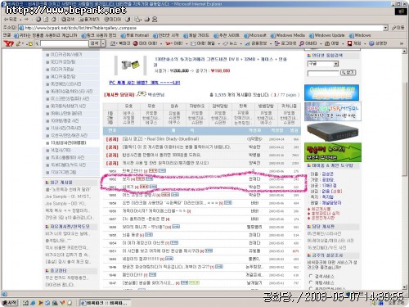Open the Windows Update link in Links bar
The image size is (409, 307).
(x=327, y=35)
